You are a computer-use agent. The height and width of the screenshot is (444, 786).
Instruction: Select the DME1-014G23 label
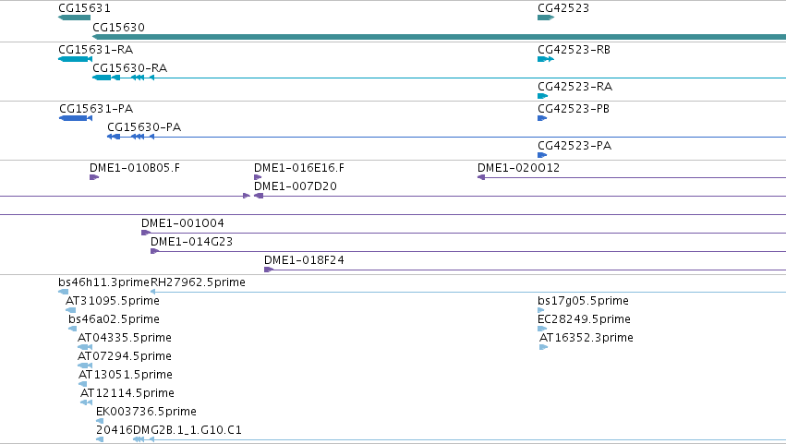(192, 242)
